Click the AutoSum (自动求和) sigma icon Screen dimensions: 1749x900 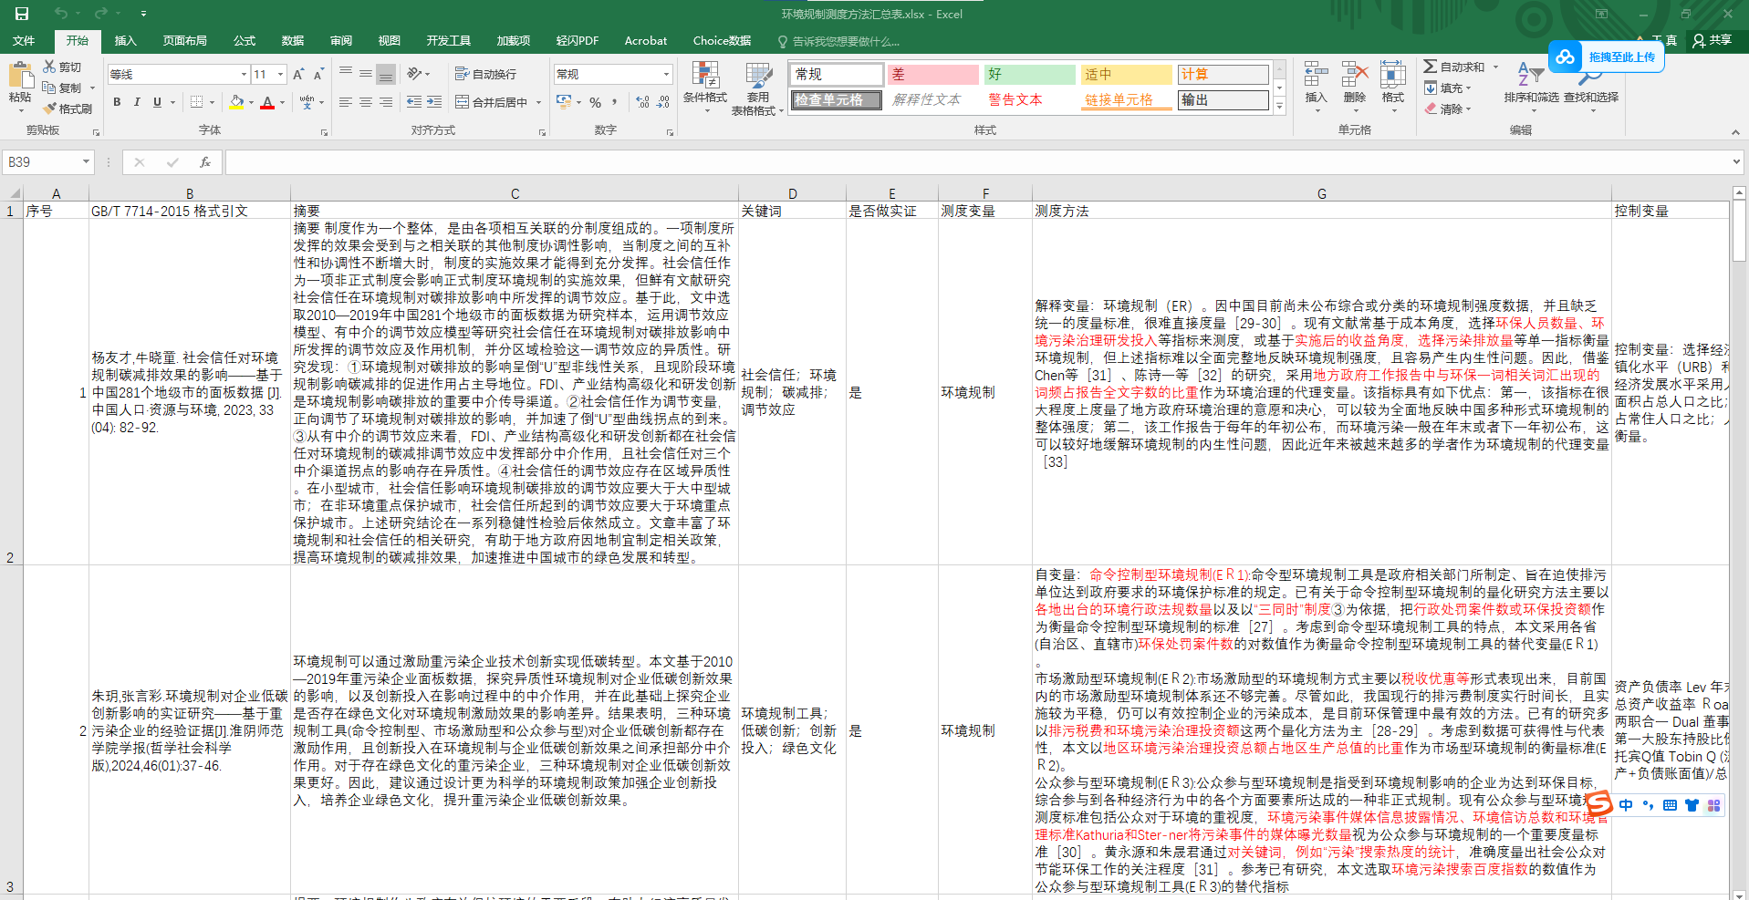[x=1430, y=67]
